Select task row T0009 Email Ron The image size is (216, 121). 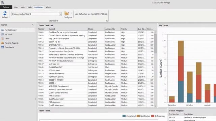pos(96,32)
